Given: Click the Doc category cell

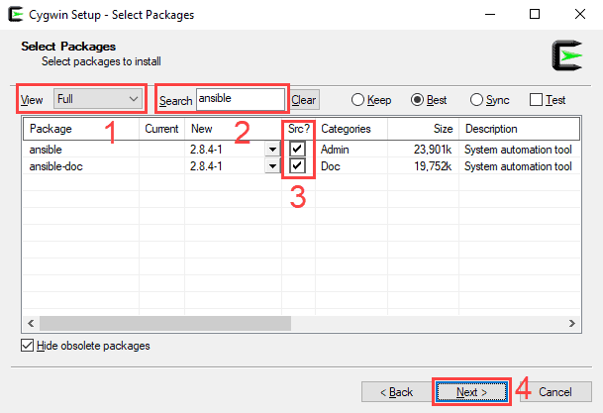Looking at the screenshot, I should click(331, 166).
